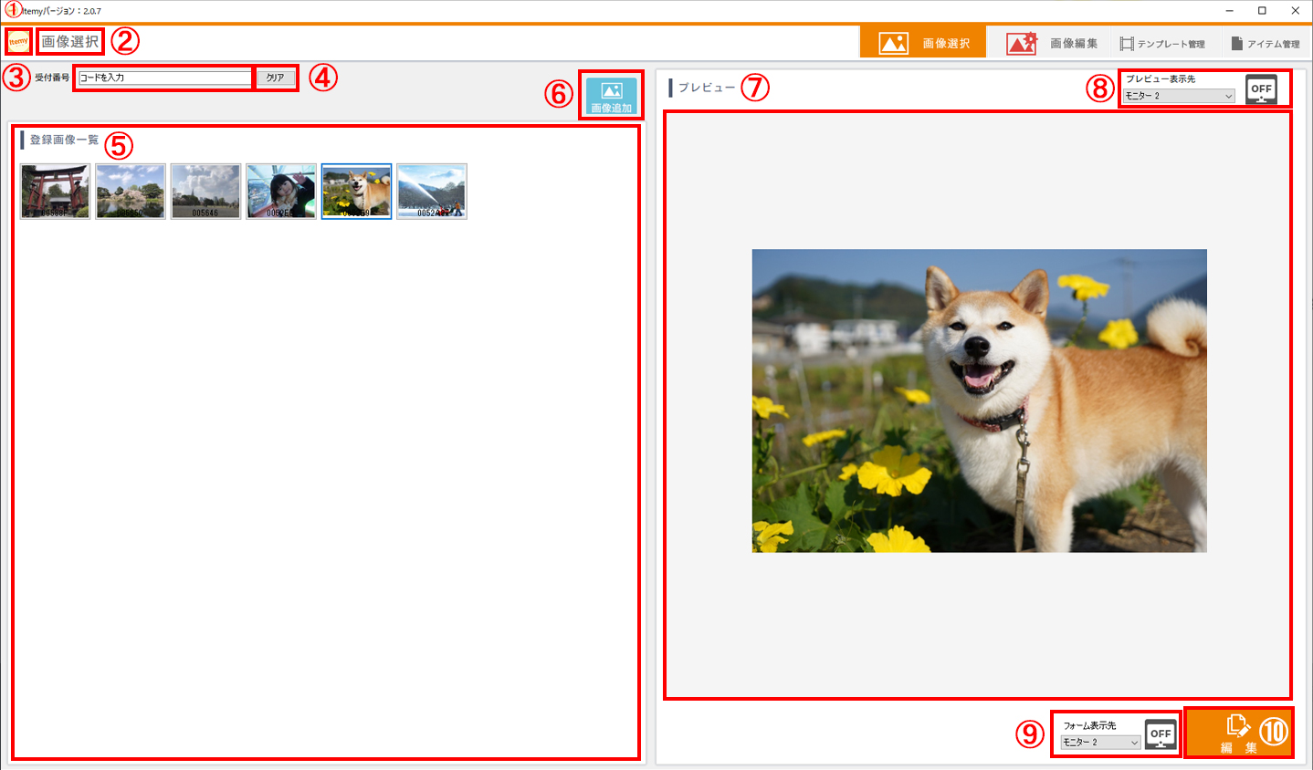This screenshot has width=1313, height=770.
Task: Select the red torii gate thumbnail
Action: [x=56, y=192]
